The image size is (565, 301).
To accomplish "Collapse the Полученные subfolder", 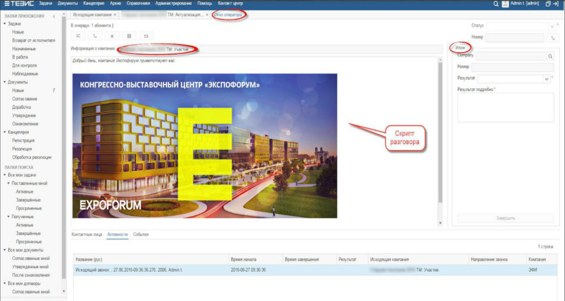I will pos(9,217).
